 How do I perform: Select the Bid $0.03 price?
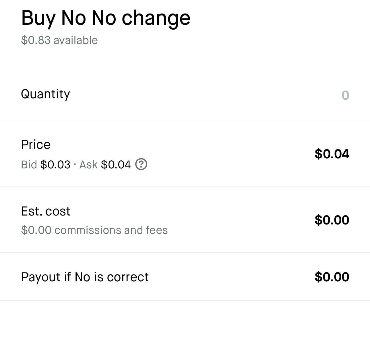coord(55,165)
